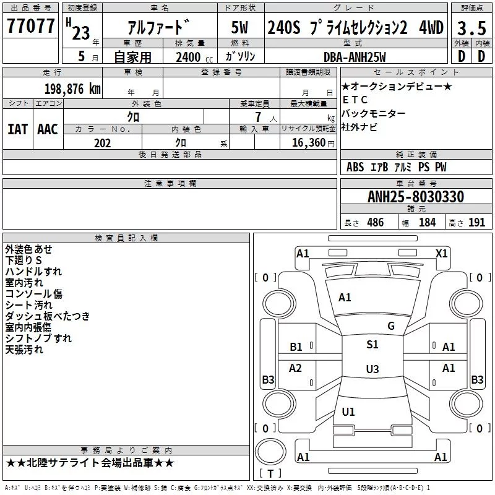Click evaluation score 3.5

(471, 28)
